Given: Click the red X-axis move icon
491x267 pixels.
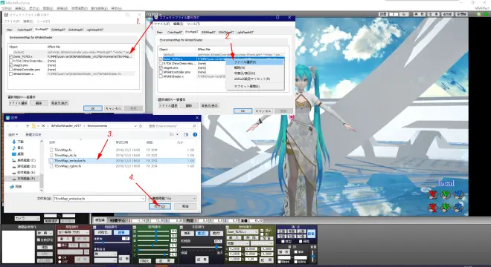Looking at the screenshot, I should click(433, 208).
